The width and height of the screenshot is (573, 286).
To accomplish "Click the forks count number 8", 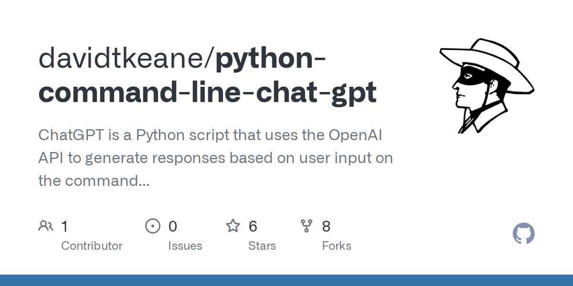I will tap(326, 226).
